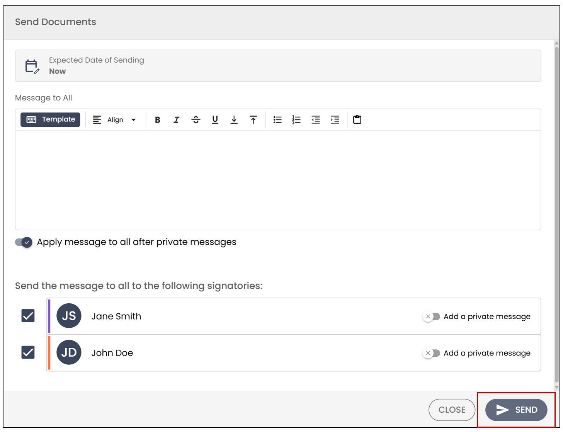Decrease indent of message text
563x432 pixels.
pyautogui.click(x=316, y=120)
